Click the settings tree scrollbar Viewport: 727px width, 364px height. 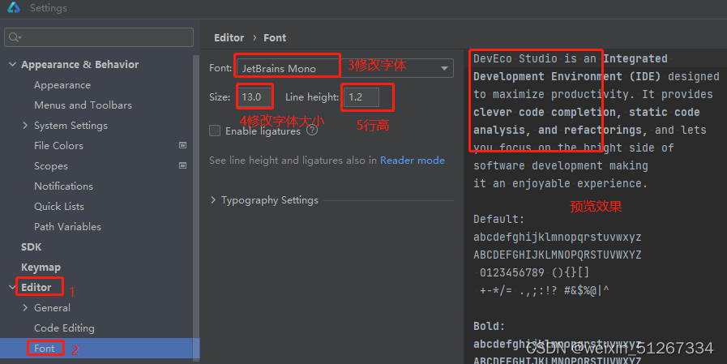(x=196, y=208)
